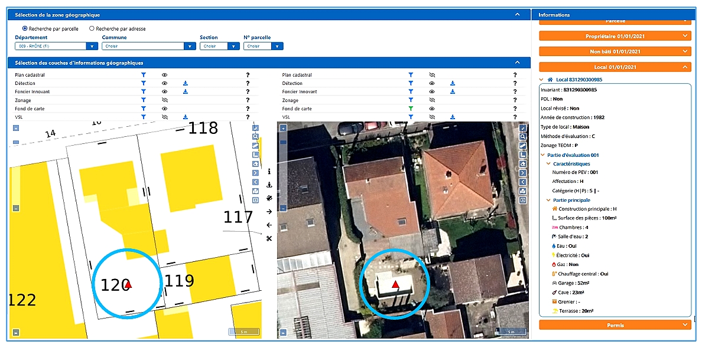Download Foncier Innovant layer above the cadastral map
The height and width of the screenshot is (348, 702).
tap(186, 92)
